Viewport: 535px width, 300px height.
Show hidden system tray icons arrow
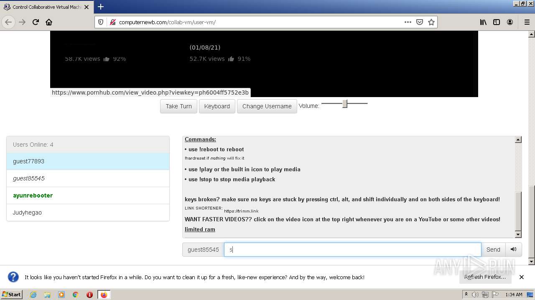click(466, 295)
